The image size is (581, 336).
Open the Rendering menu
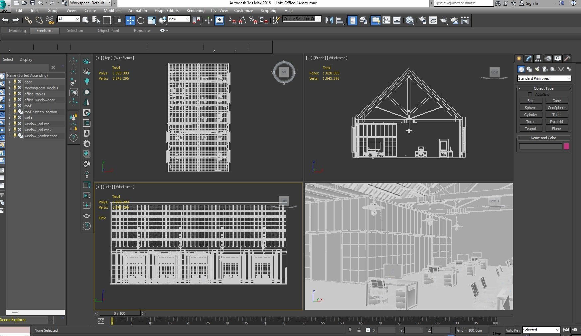195,11
